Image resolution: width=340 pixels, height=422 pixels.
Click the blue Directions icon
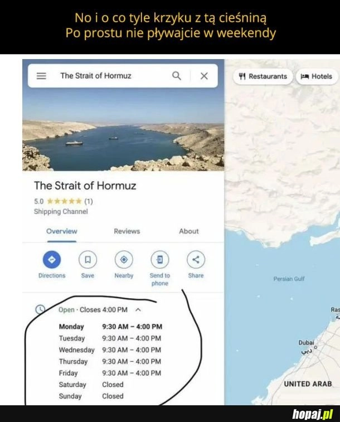52,259
